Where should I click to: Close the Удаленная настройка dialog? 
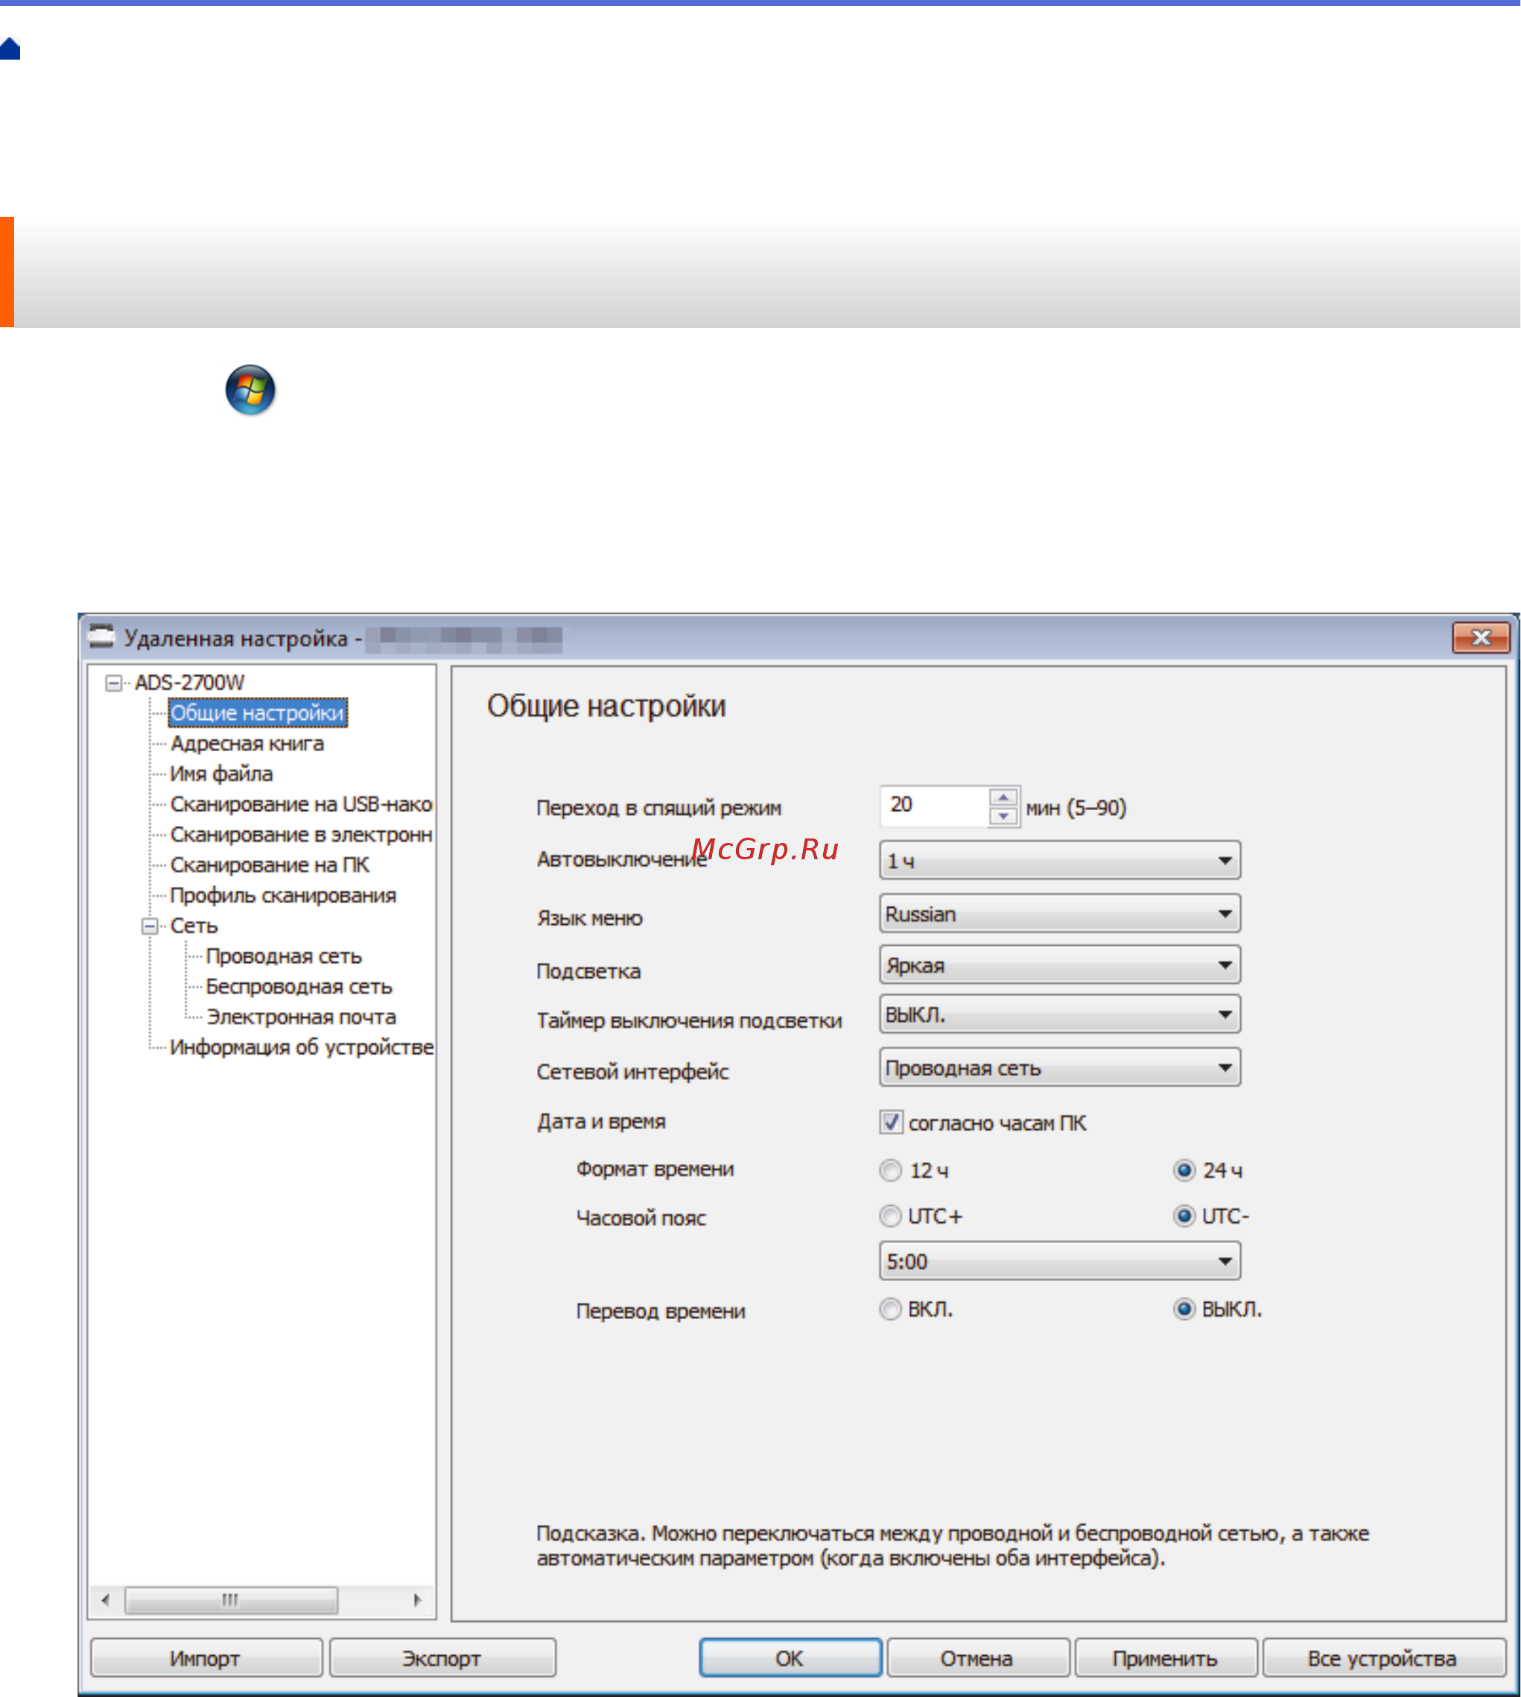(x=1480, y=638)
